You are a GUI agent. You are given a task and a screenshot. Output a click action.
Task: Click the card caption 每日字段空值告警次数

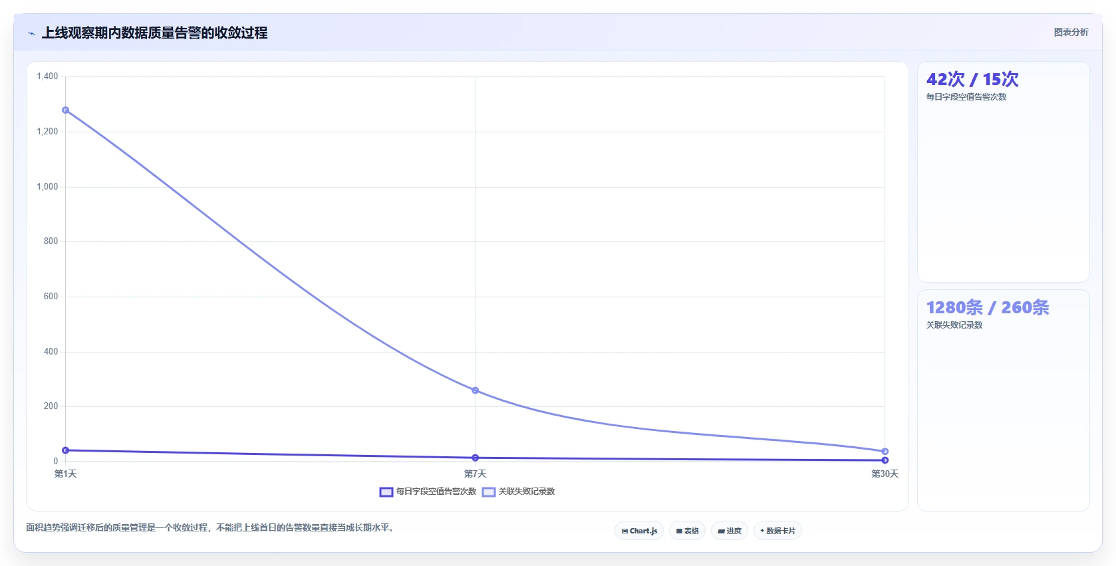coord(966,97)
